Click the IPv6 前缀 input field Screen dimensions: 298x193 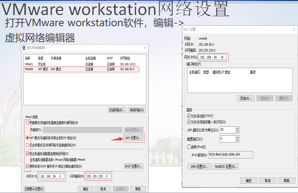coord(230,155)
